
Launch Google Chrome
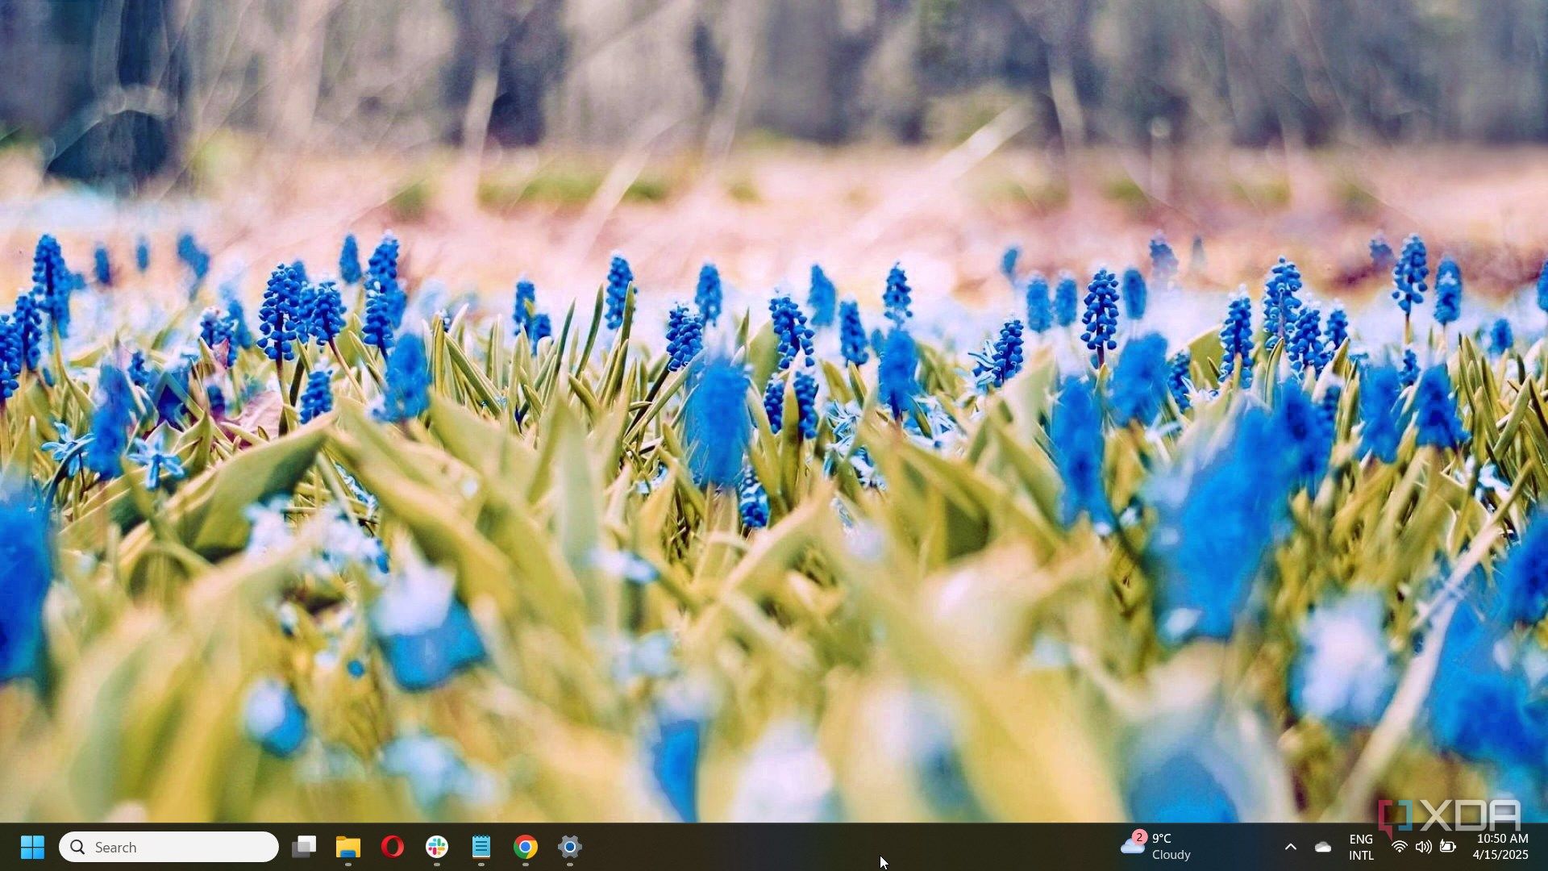[526, 847]
